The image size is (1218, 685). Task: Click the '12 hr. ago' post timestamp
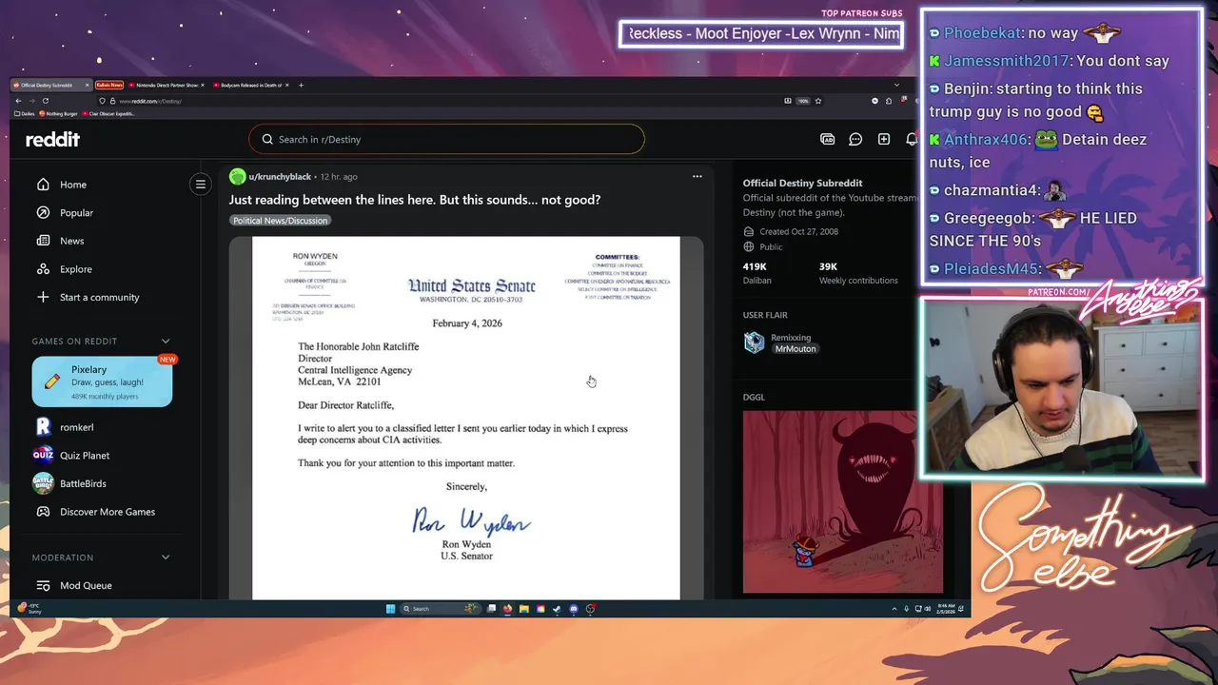pyautogui.click(x=339, y=177)
